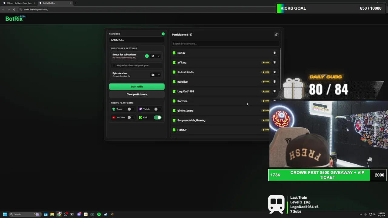
Task: Click the itzKellyo username
Action: click(x=182, y=82)
